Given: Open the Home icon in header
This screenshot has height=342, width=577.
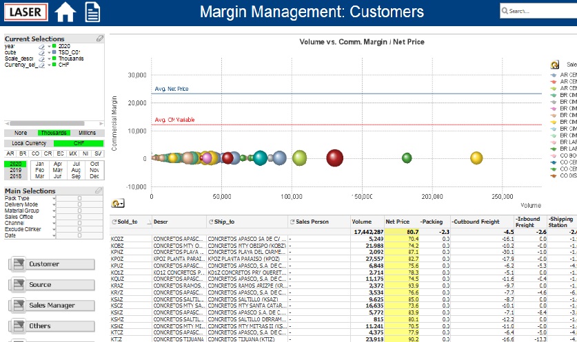Looking at the screenshot, I should pyautogui.click(x=65, y=12).
